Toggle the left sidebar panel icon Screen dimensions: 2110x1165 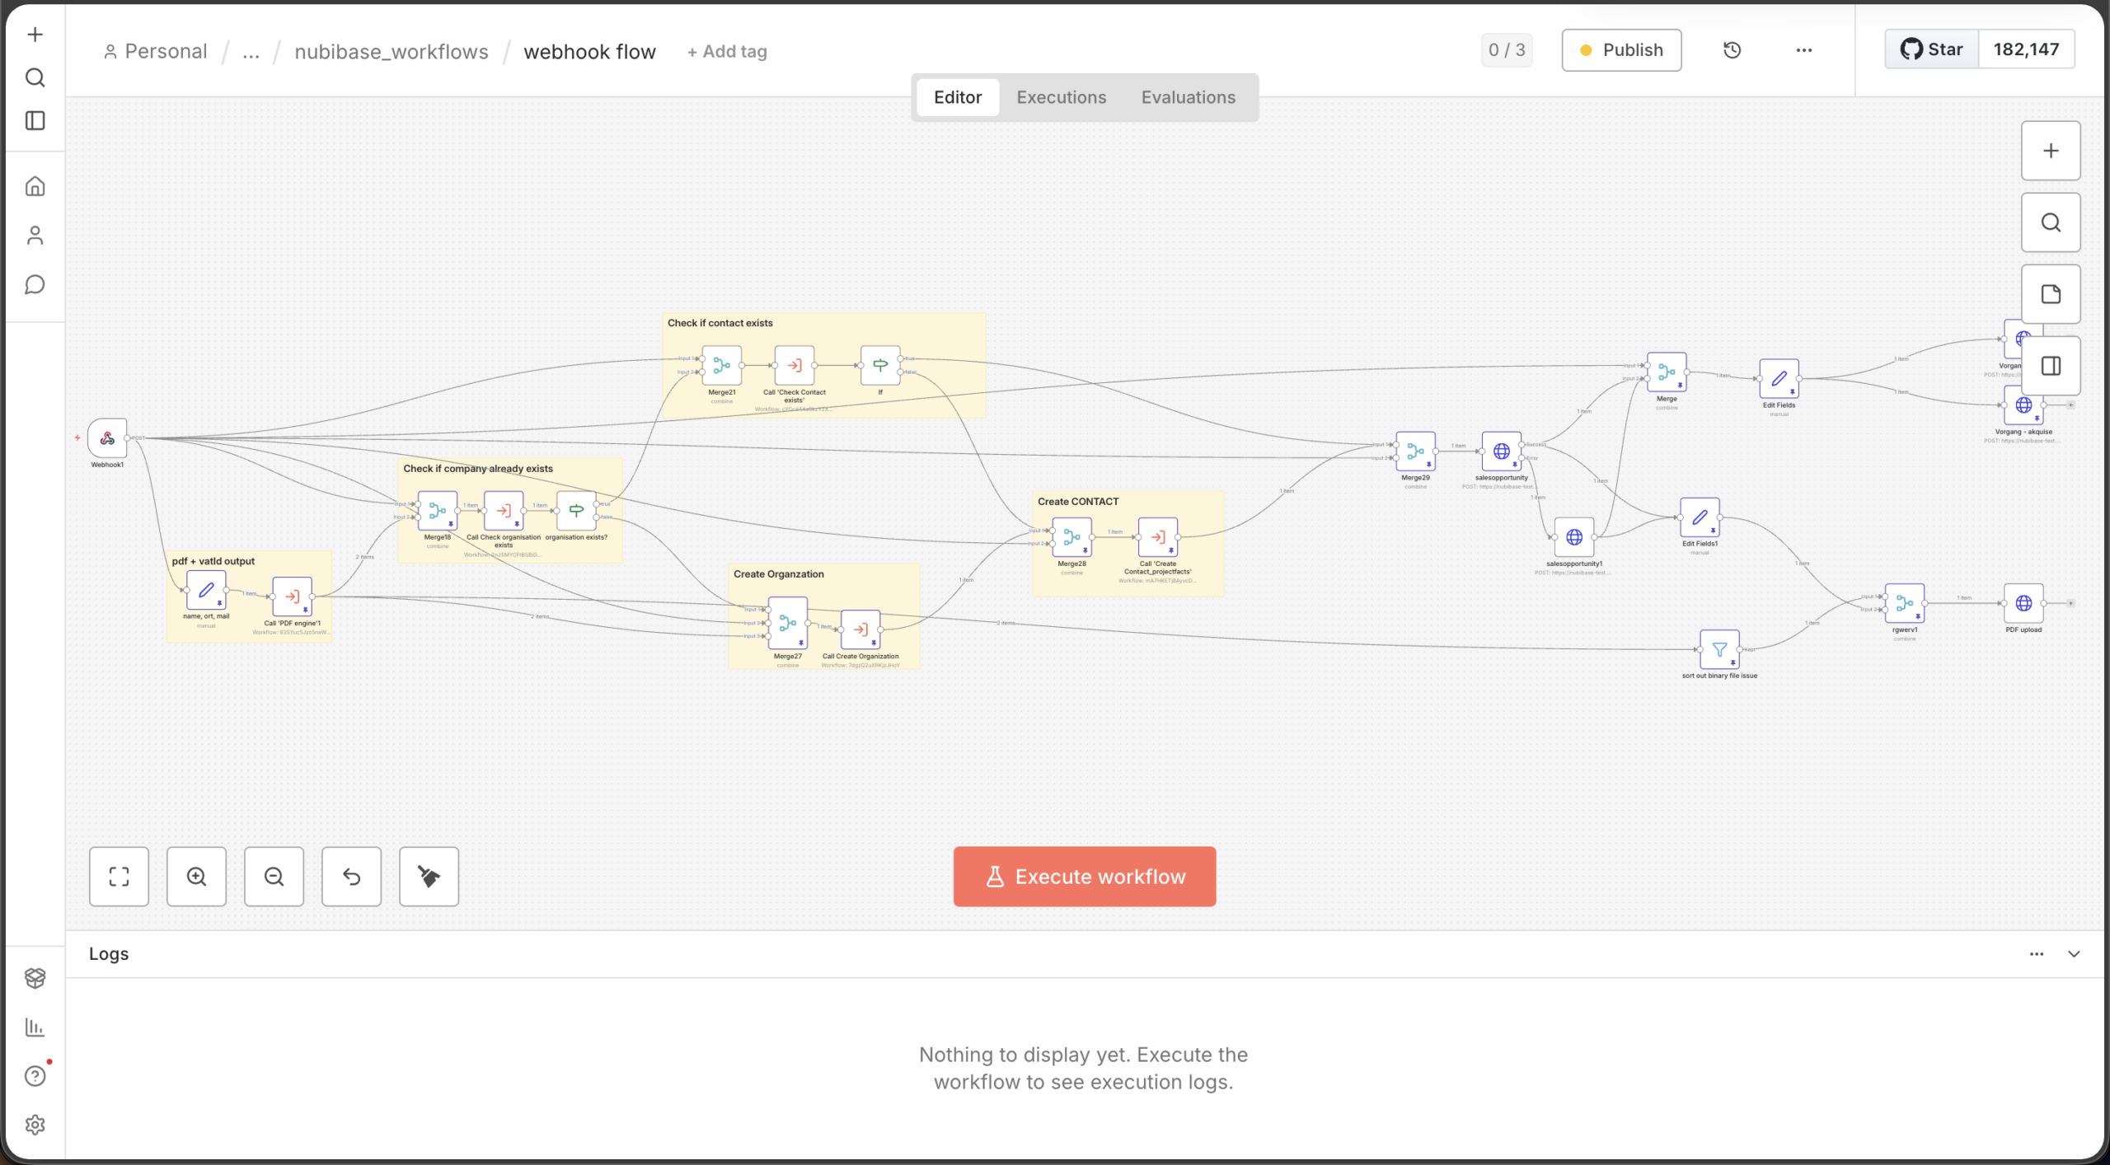coord(35,121)
